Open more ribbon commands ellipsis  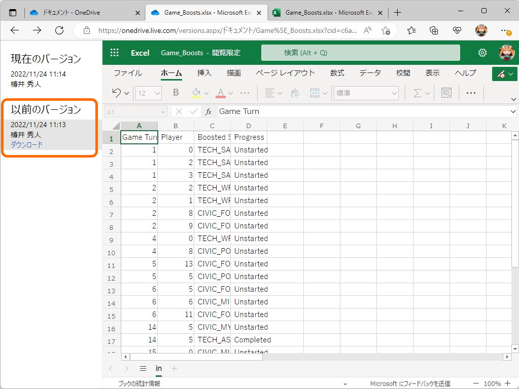click(x=471, y=93)
